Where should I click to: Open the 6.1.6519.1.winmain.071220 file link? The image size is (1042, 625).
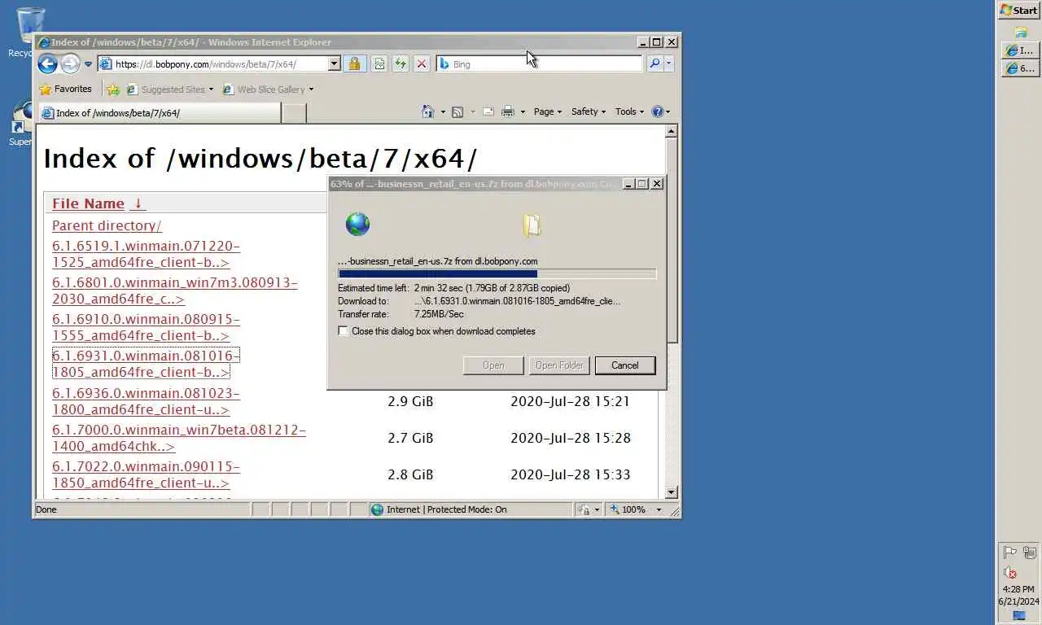146,254
